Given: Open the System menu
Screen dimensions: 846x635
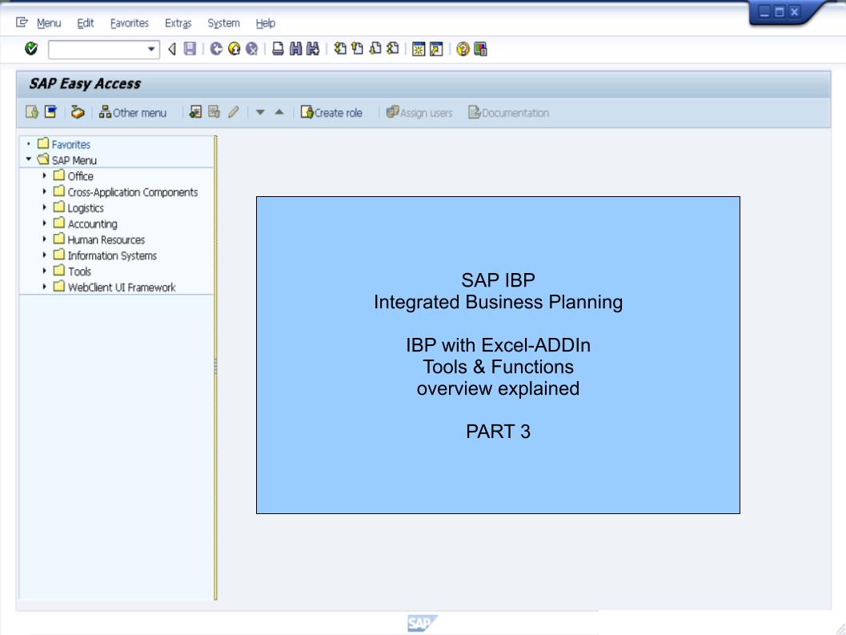Looking at the screenshot, I should (223, 23).
